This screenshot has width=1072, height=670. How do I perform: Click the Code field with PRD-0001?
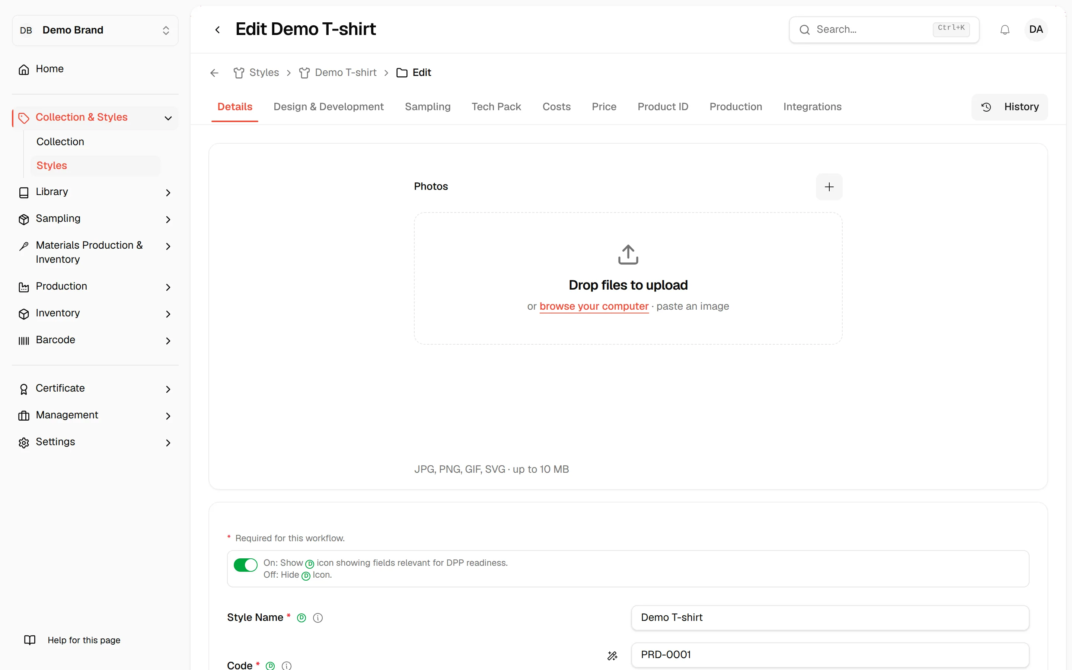coord(830,655)
